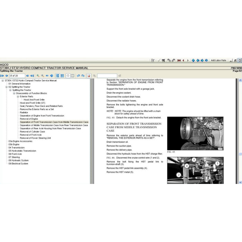This screenshot has width=242, height=242.
Task: Click the red previous triangle icon
Action: [183, 60]
